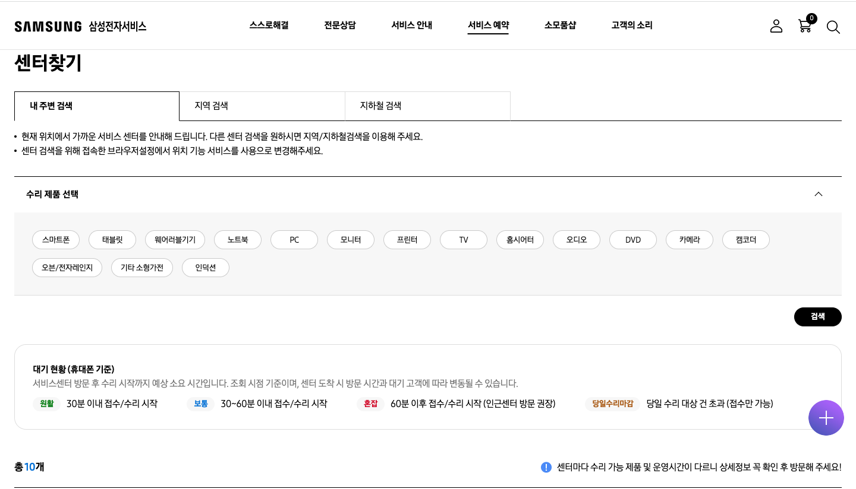856x489 pixels.
Task: Select the 프린터 repair product
Action: (x=407, y=240)
